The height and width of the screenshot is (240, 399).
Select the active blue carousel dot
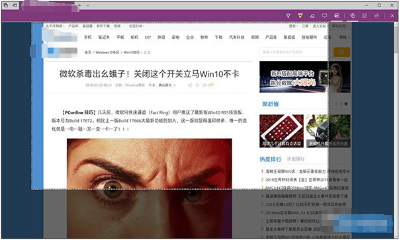[346, 104]
